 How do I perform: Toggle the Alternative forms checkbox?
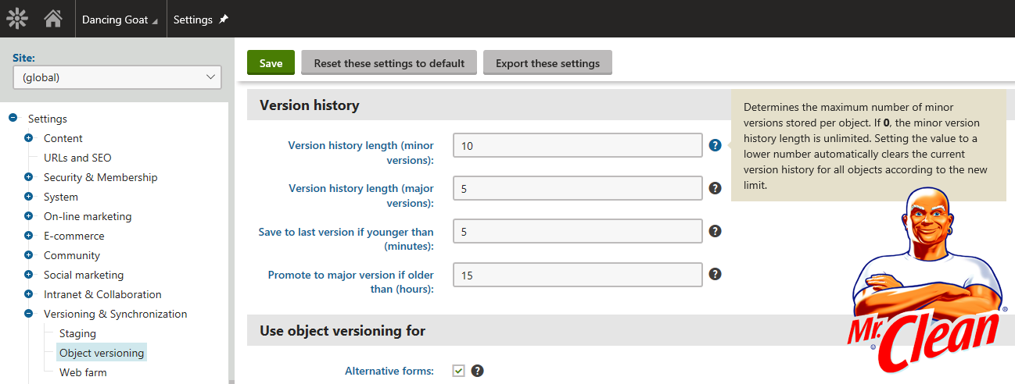click(x=459, y=371)
